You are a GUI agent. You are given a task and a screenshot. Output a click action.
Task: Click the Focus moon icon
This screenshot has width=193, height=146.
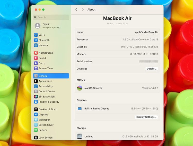(36, 63)
